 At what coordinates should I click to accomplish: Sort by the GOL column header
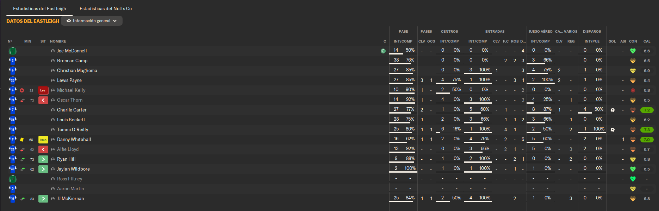pos(612,41)
